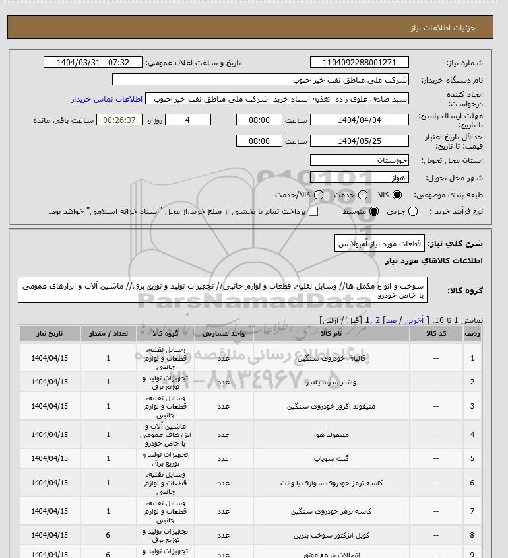Select the متوسط purchase type radio
Viewport: 508px width, 558px height.
tap(374, 212)
